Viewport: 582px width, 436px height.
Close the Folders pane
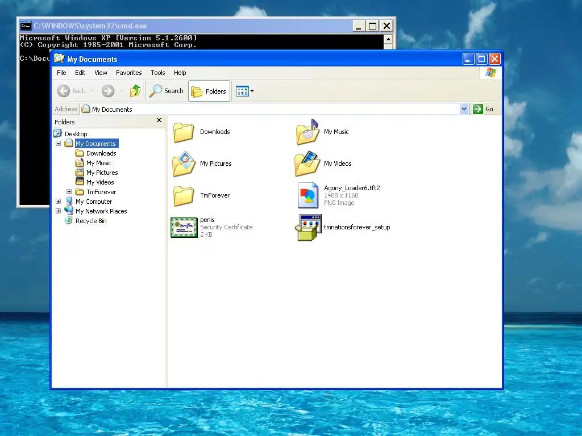159,120
